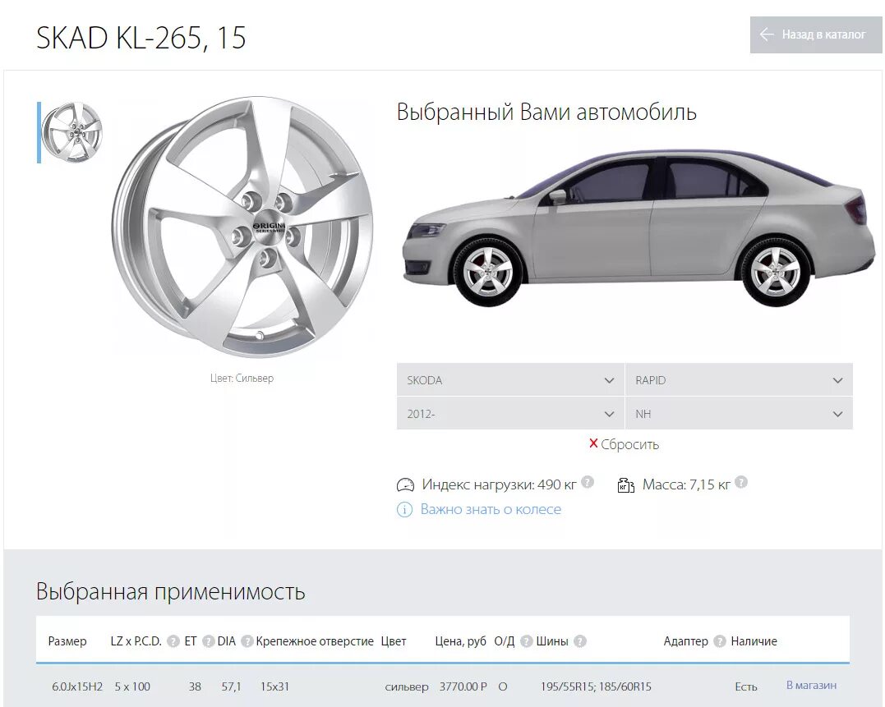Open 'Важно знать о колесе' link
This screenshot has height=707, width=885.
tap(491, 509)
